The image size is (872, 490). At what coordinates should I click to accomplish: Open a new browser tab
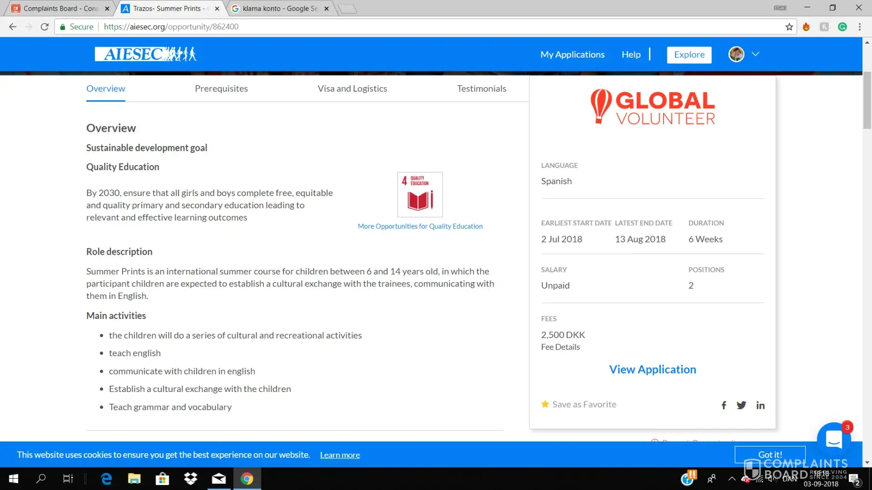(347, 8)
